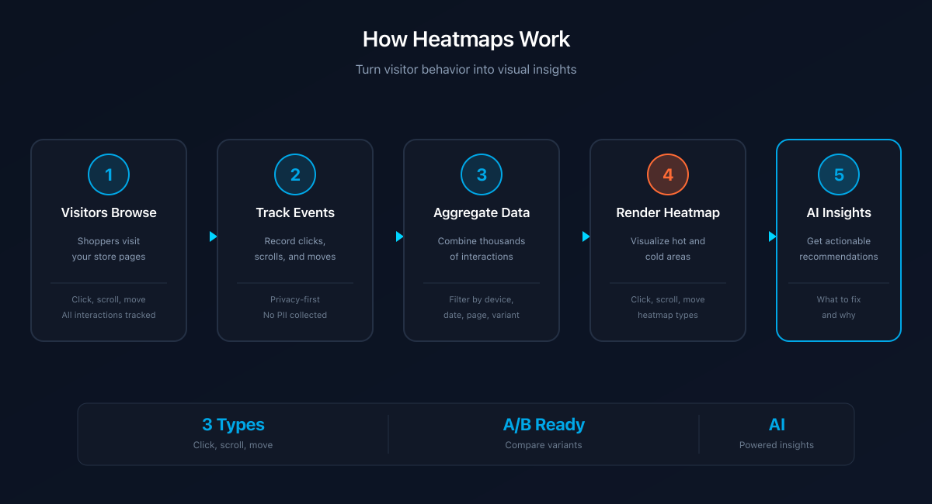Click the number 3 step circle

[482, 174]
